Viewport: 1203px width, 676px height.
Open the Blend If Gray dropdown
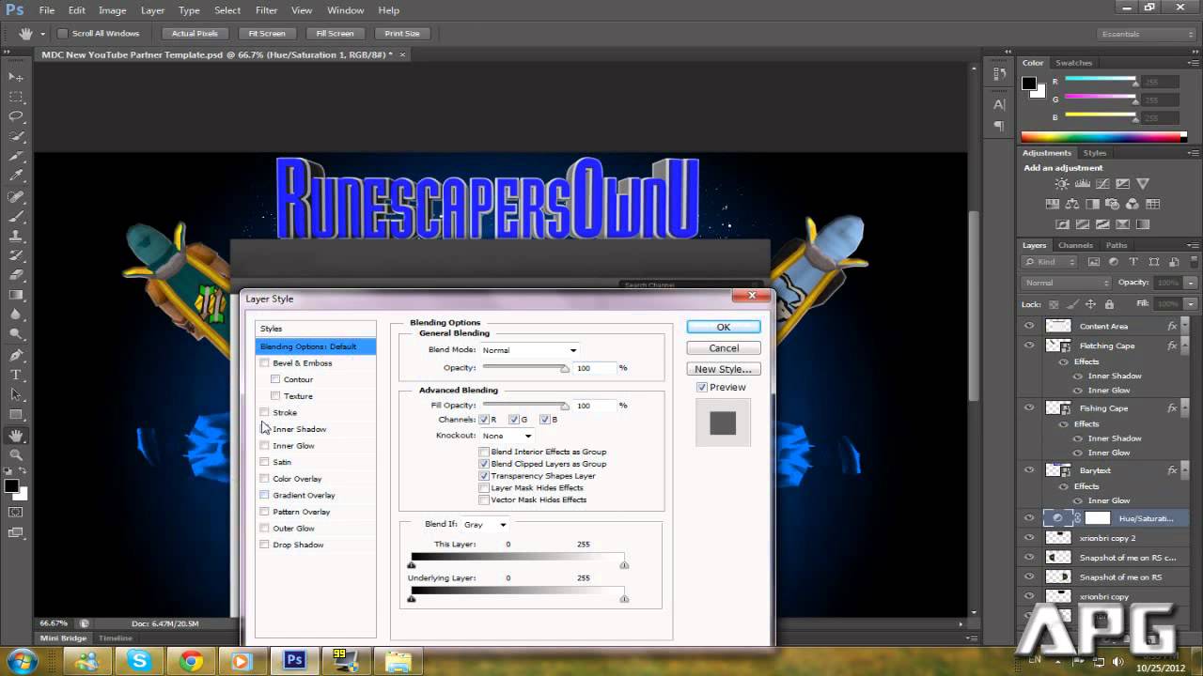pos(485,524)
